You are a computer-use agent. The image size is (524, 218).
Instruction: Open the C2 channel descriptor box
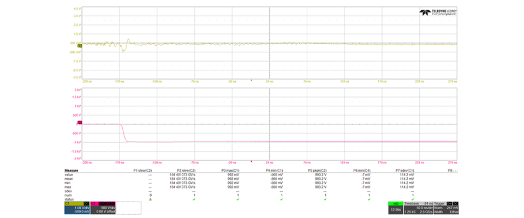coord(103,207)
